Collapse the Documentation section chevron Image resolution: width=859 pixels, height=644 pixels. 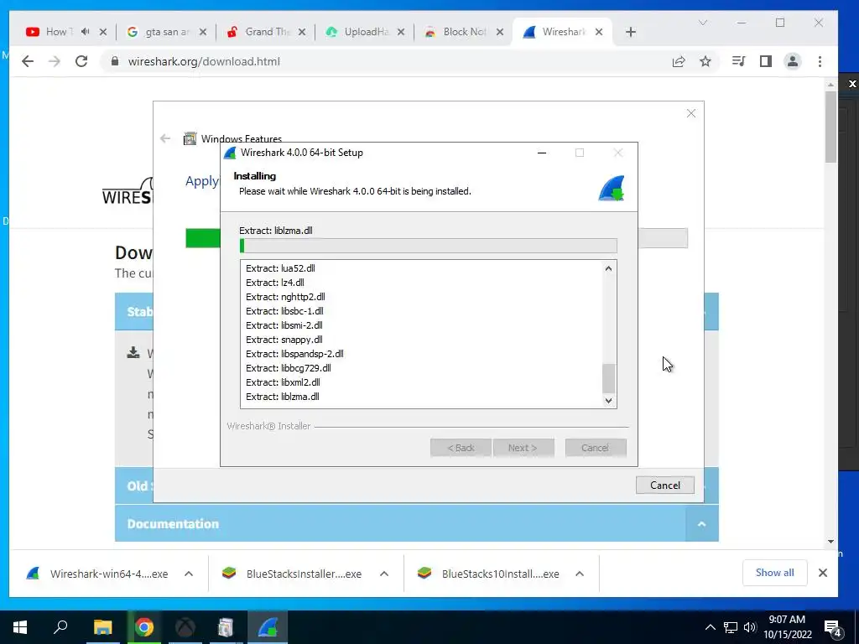(x=701, y=523)
